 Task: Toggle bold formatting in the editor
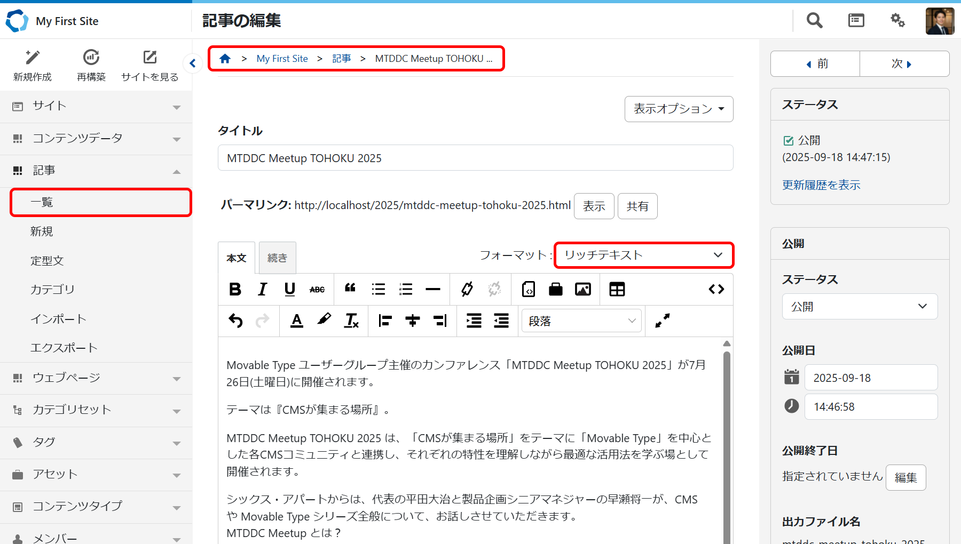pyautogui.click(x=235, y=289)
